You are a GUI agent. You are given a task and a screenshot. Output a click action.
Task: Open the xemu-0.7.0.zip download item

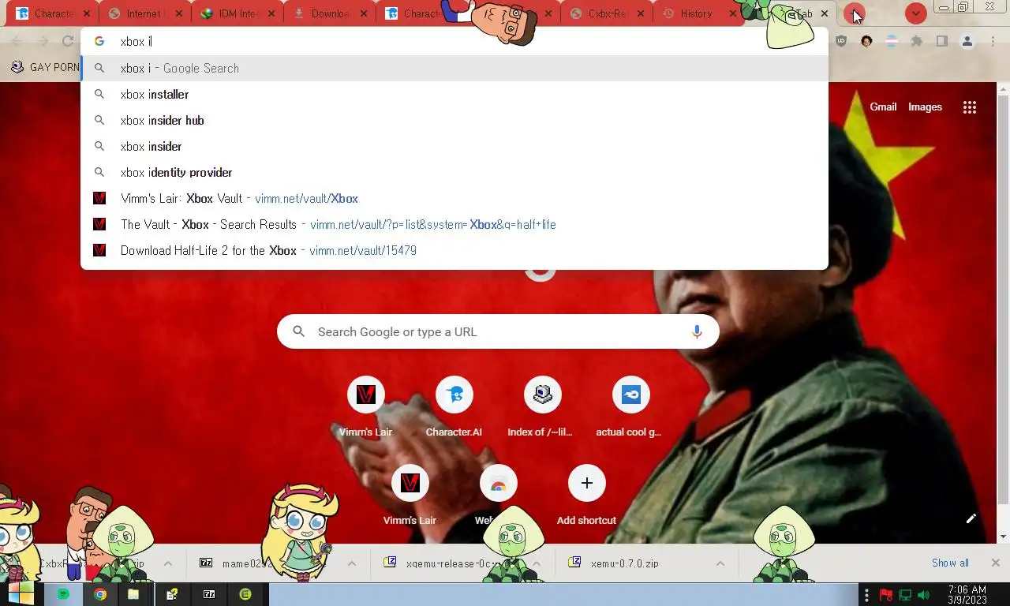[x=634, y=563]
